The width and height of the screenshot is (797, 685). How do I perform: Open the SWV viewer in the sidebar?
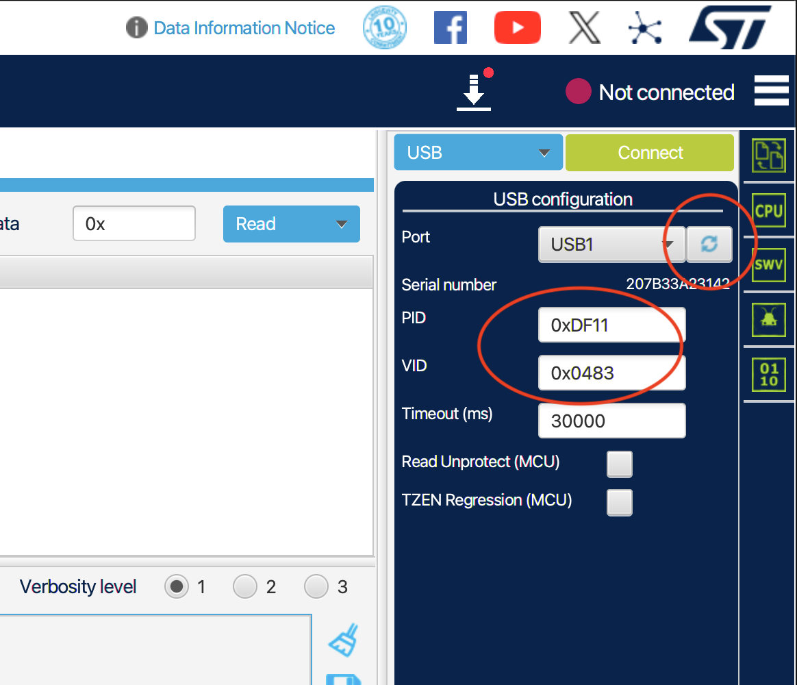[768, 265]
